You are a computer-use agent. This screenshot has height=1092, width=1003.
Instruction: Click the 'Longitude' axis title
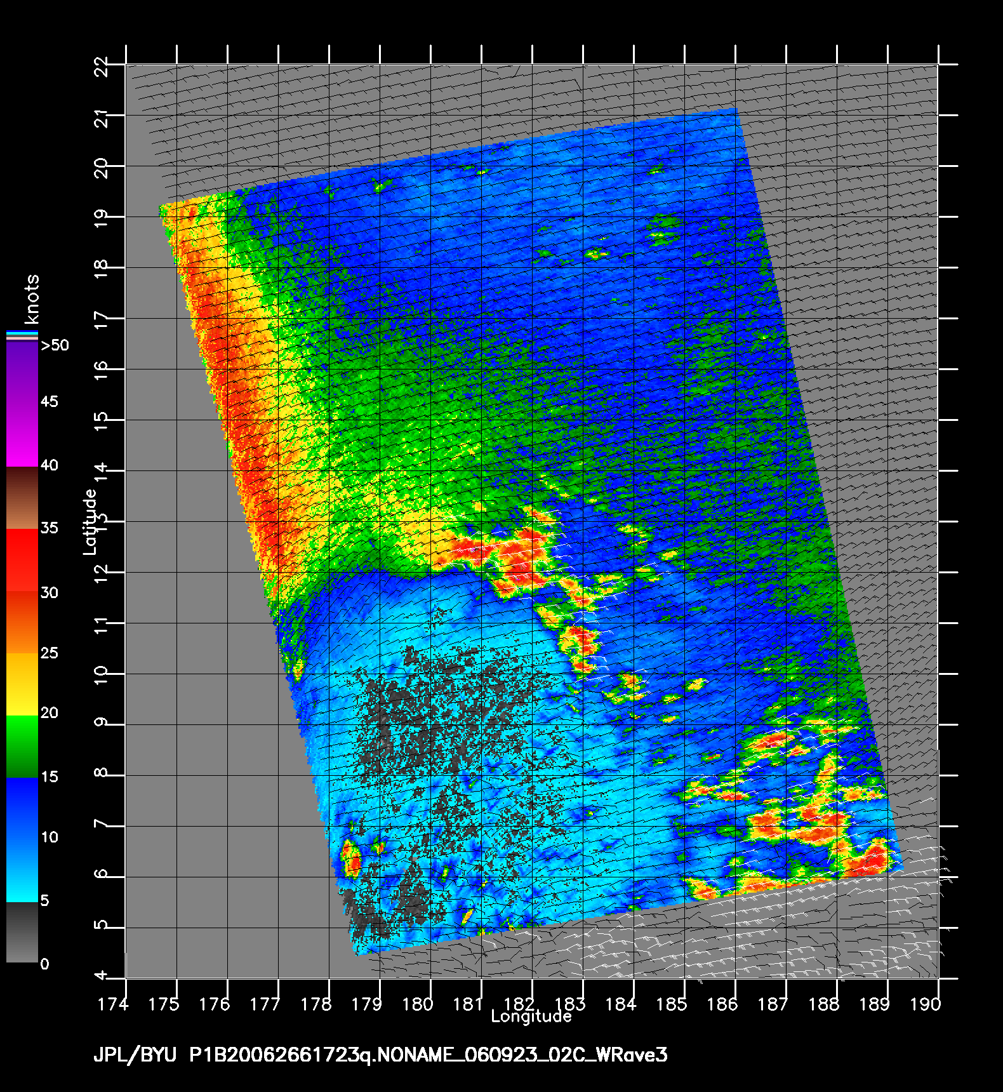coord(531,1016)
